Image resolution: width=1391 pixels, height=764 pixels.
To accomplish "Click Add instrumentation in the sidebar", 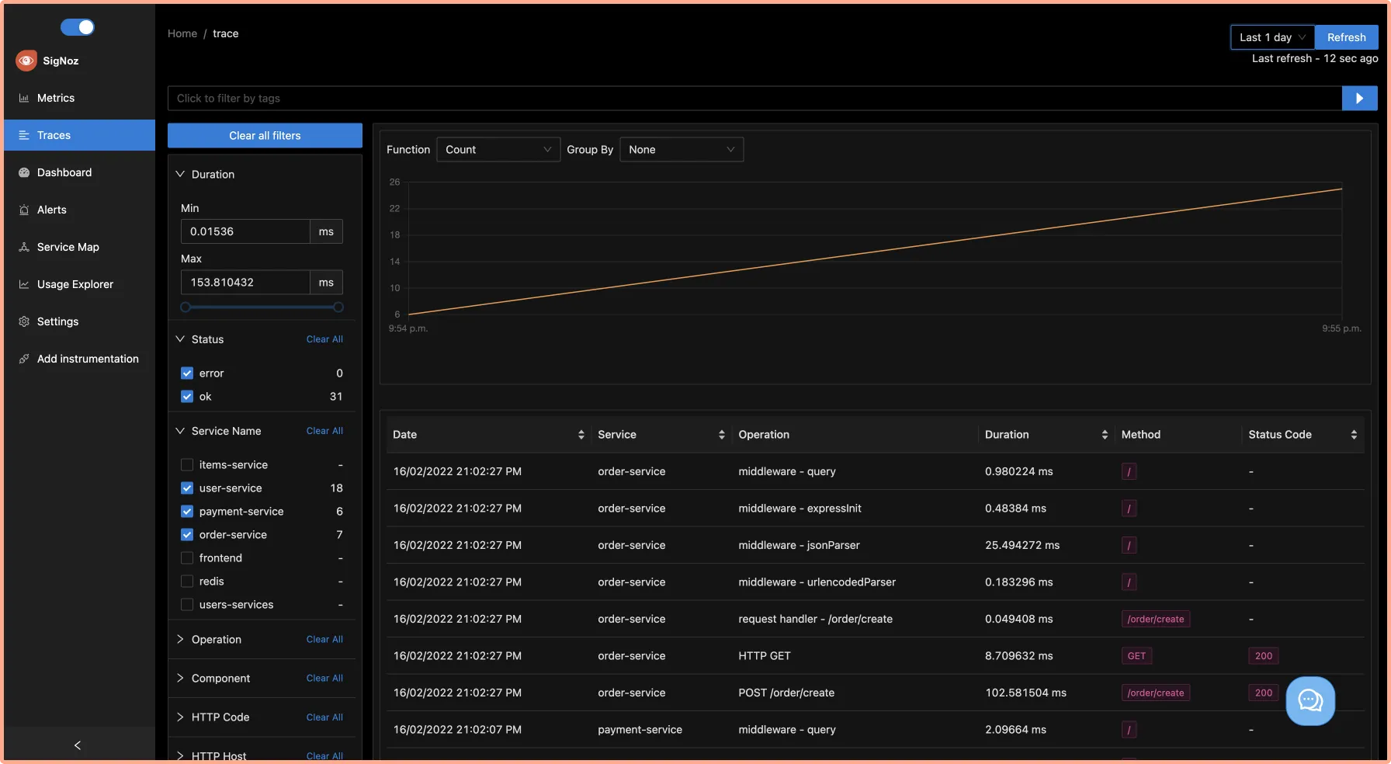I will tap(79, 359).
